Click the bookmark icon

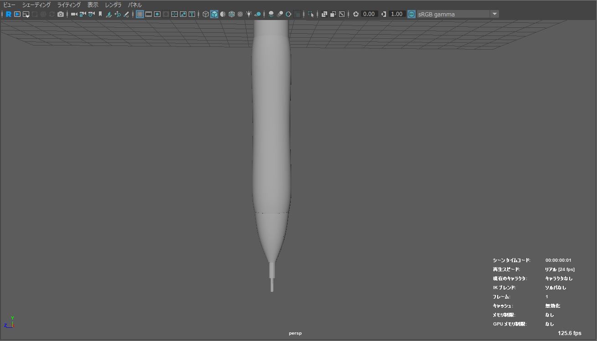[x=100, y=14]
